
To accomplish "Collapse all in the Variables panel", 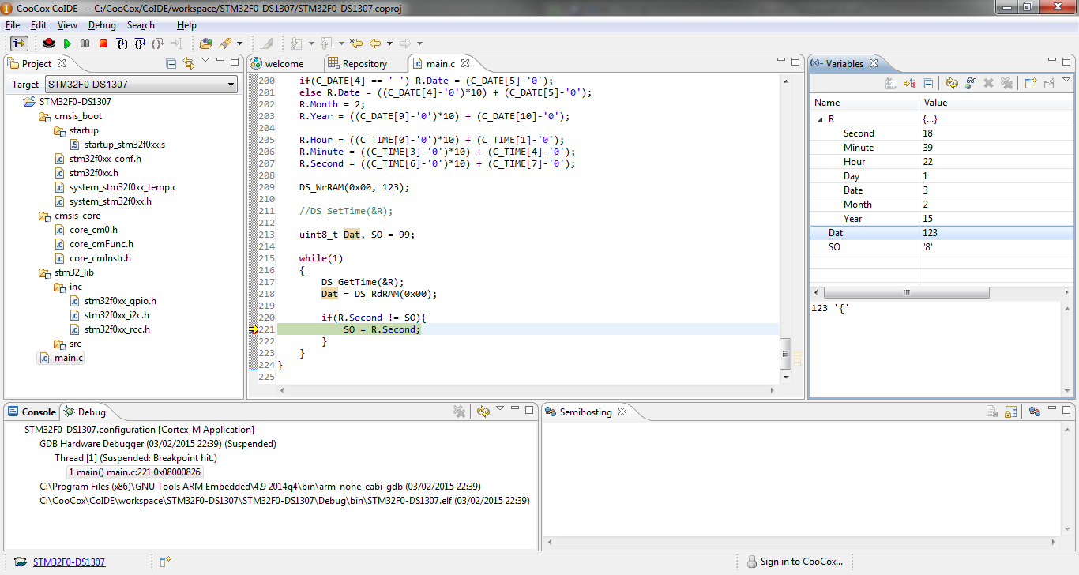I will 928,83.
